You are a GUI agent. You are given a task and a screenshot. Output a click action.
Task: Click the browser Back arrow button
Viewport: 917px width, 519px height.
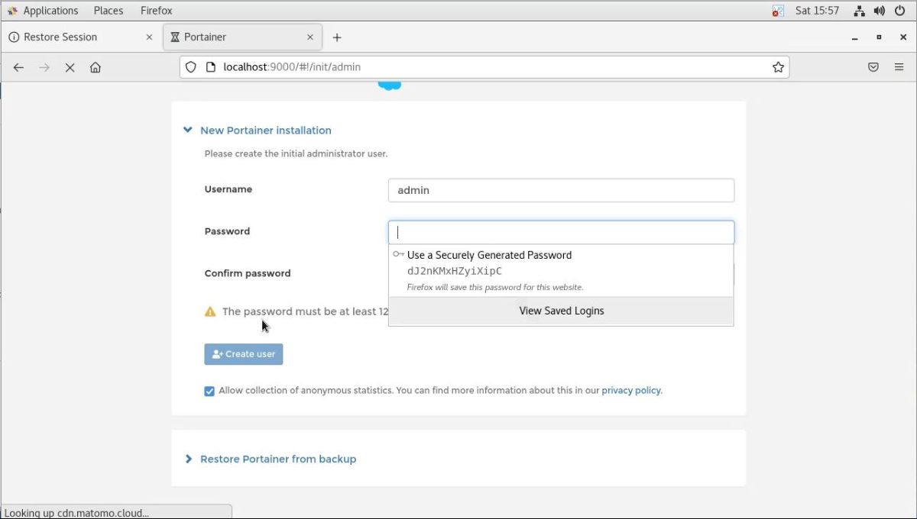19,67
